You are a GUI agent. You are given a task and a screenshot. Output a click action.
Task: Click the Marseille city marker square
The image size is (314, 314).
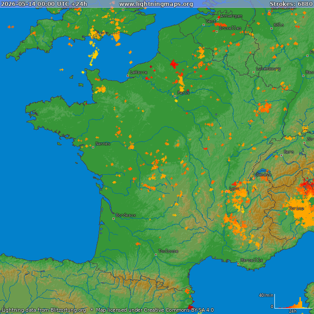pos(238,264)
